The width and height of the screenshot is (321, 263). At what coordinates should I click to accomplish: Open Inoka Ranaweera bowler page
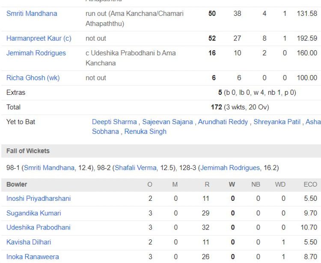point(33,257)
